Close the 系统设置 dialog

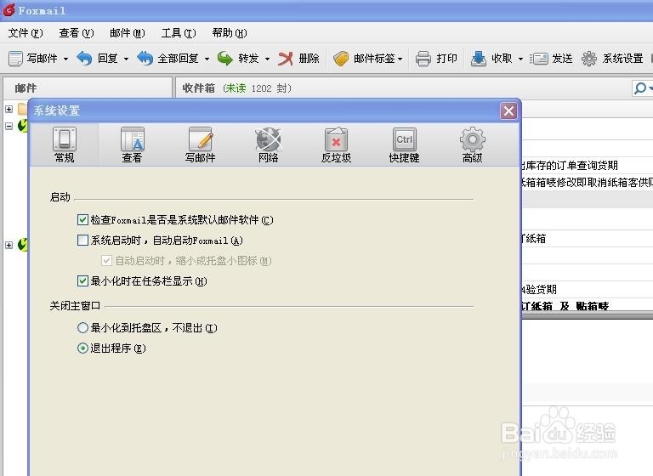tap(508, 110)
